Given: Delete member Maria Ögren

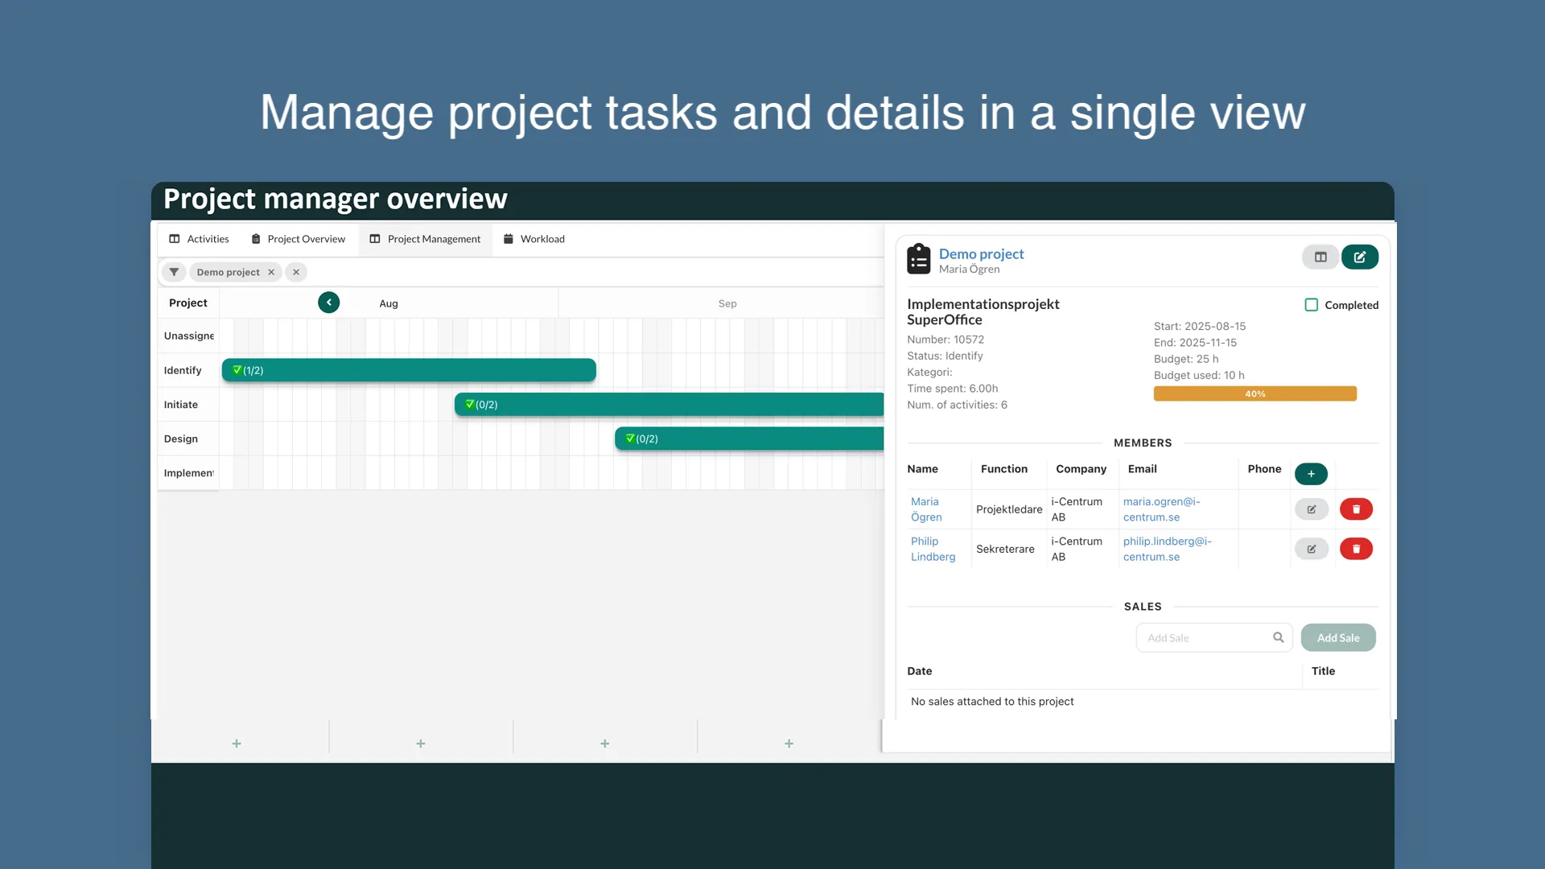Looking at the screenshot, I should click(1356, 509).
